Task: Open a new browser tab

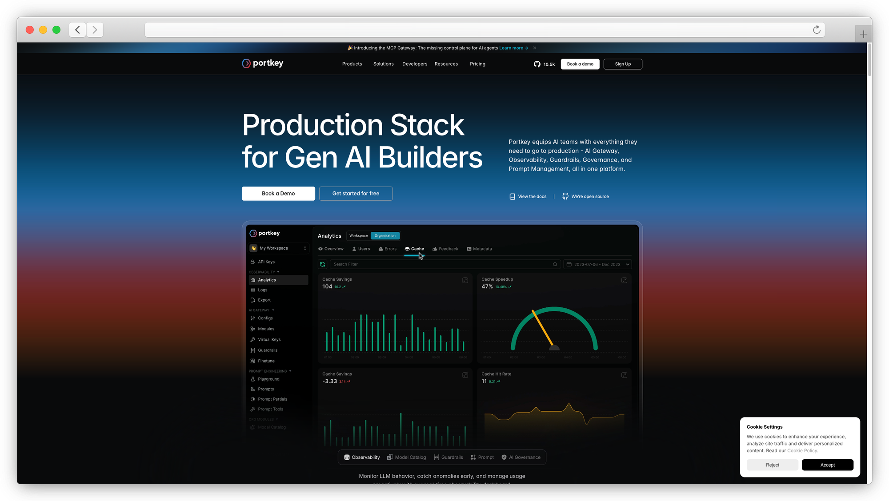Action: (863, 34)
